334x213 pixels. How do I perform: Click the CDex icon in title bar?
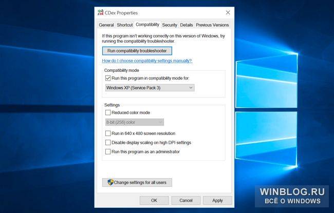100,12
